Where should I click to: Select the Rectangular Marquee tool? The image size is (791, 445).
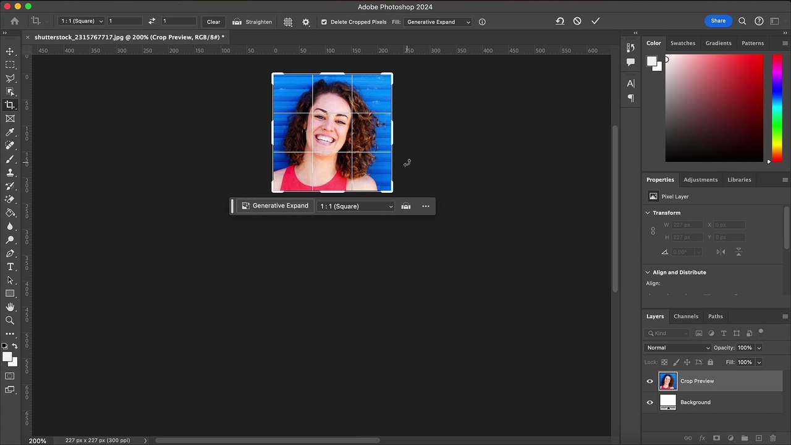pyautogui.click(x=10, y=65)
